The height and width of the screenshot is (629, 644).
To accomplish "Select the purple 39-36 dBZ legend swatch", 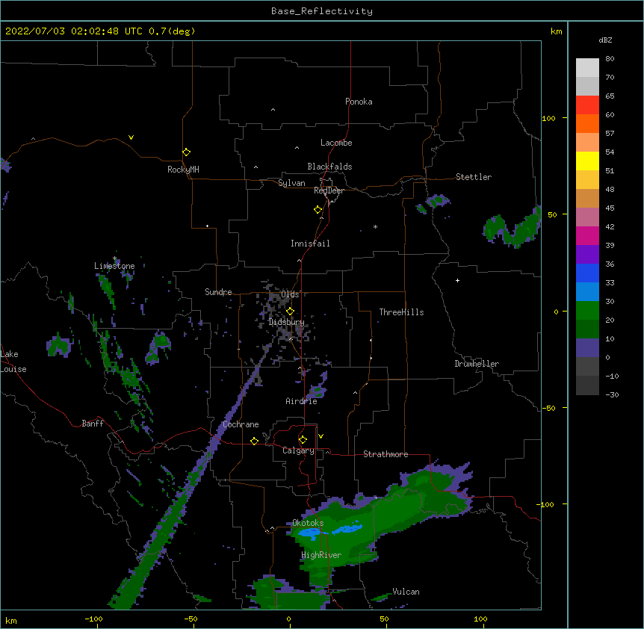I will coord(587,255).
